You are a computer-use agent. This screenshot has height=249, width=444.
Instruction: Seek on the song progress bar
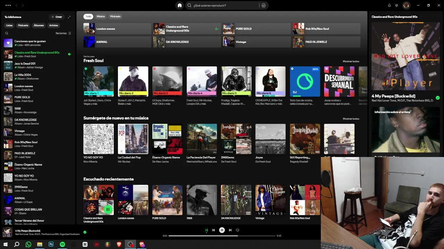[x=222, y=236]
